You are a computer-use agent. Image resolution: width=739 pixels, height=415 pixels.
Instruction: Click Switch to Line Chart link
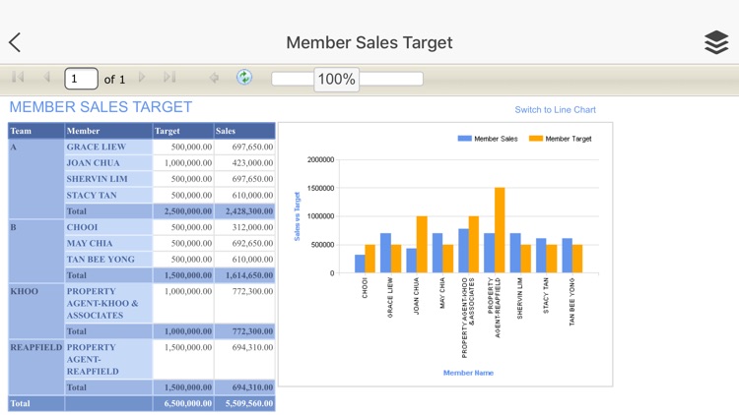click(555, 110)
